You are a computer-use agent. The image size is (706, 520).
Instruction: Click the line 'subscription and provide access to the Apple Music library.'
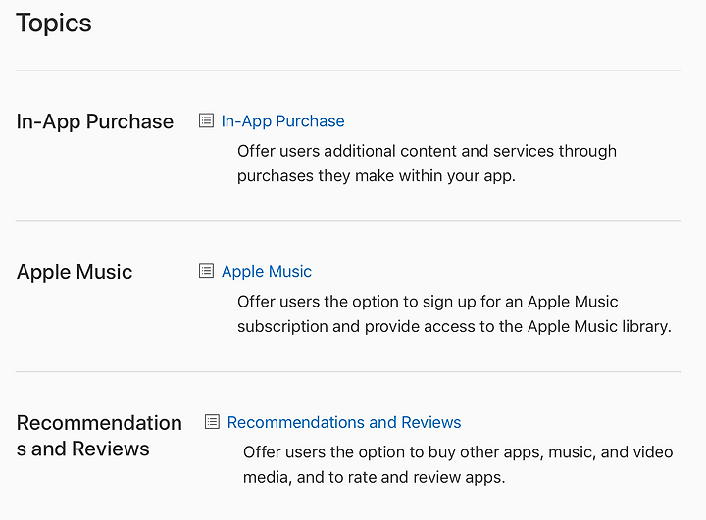tap(454, 326)
